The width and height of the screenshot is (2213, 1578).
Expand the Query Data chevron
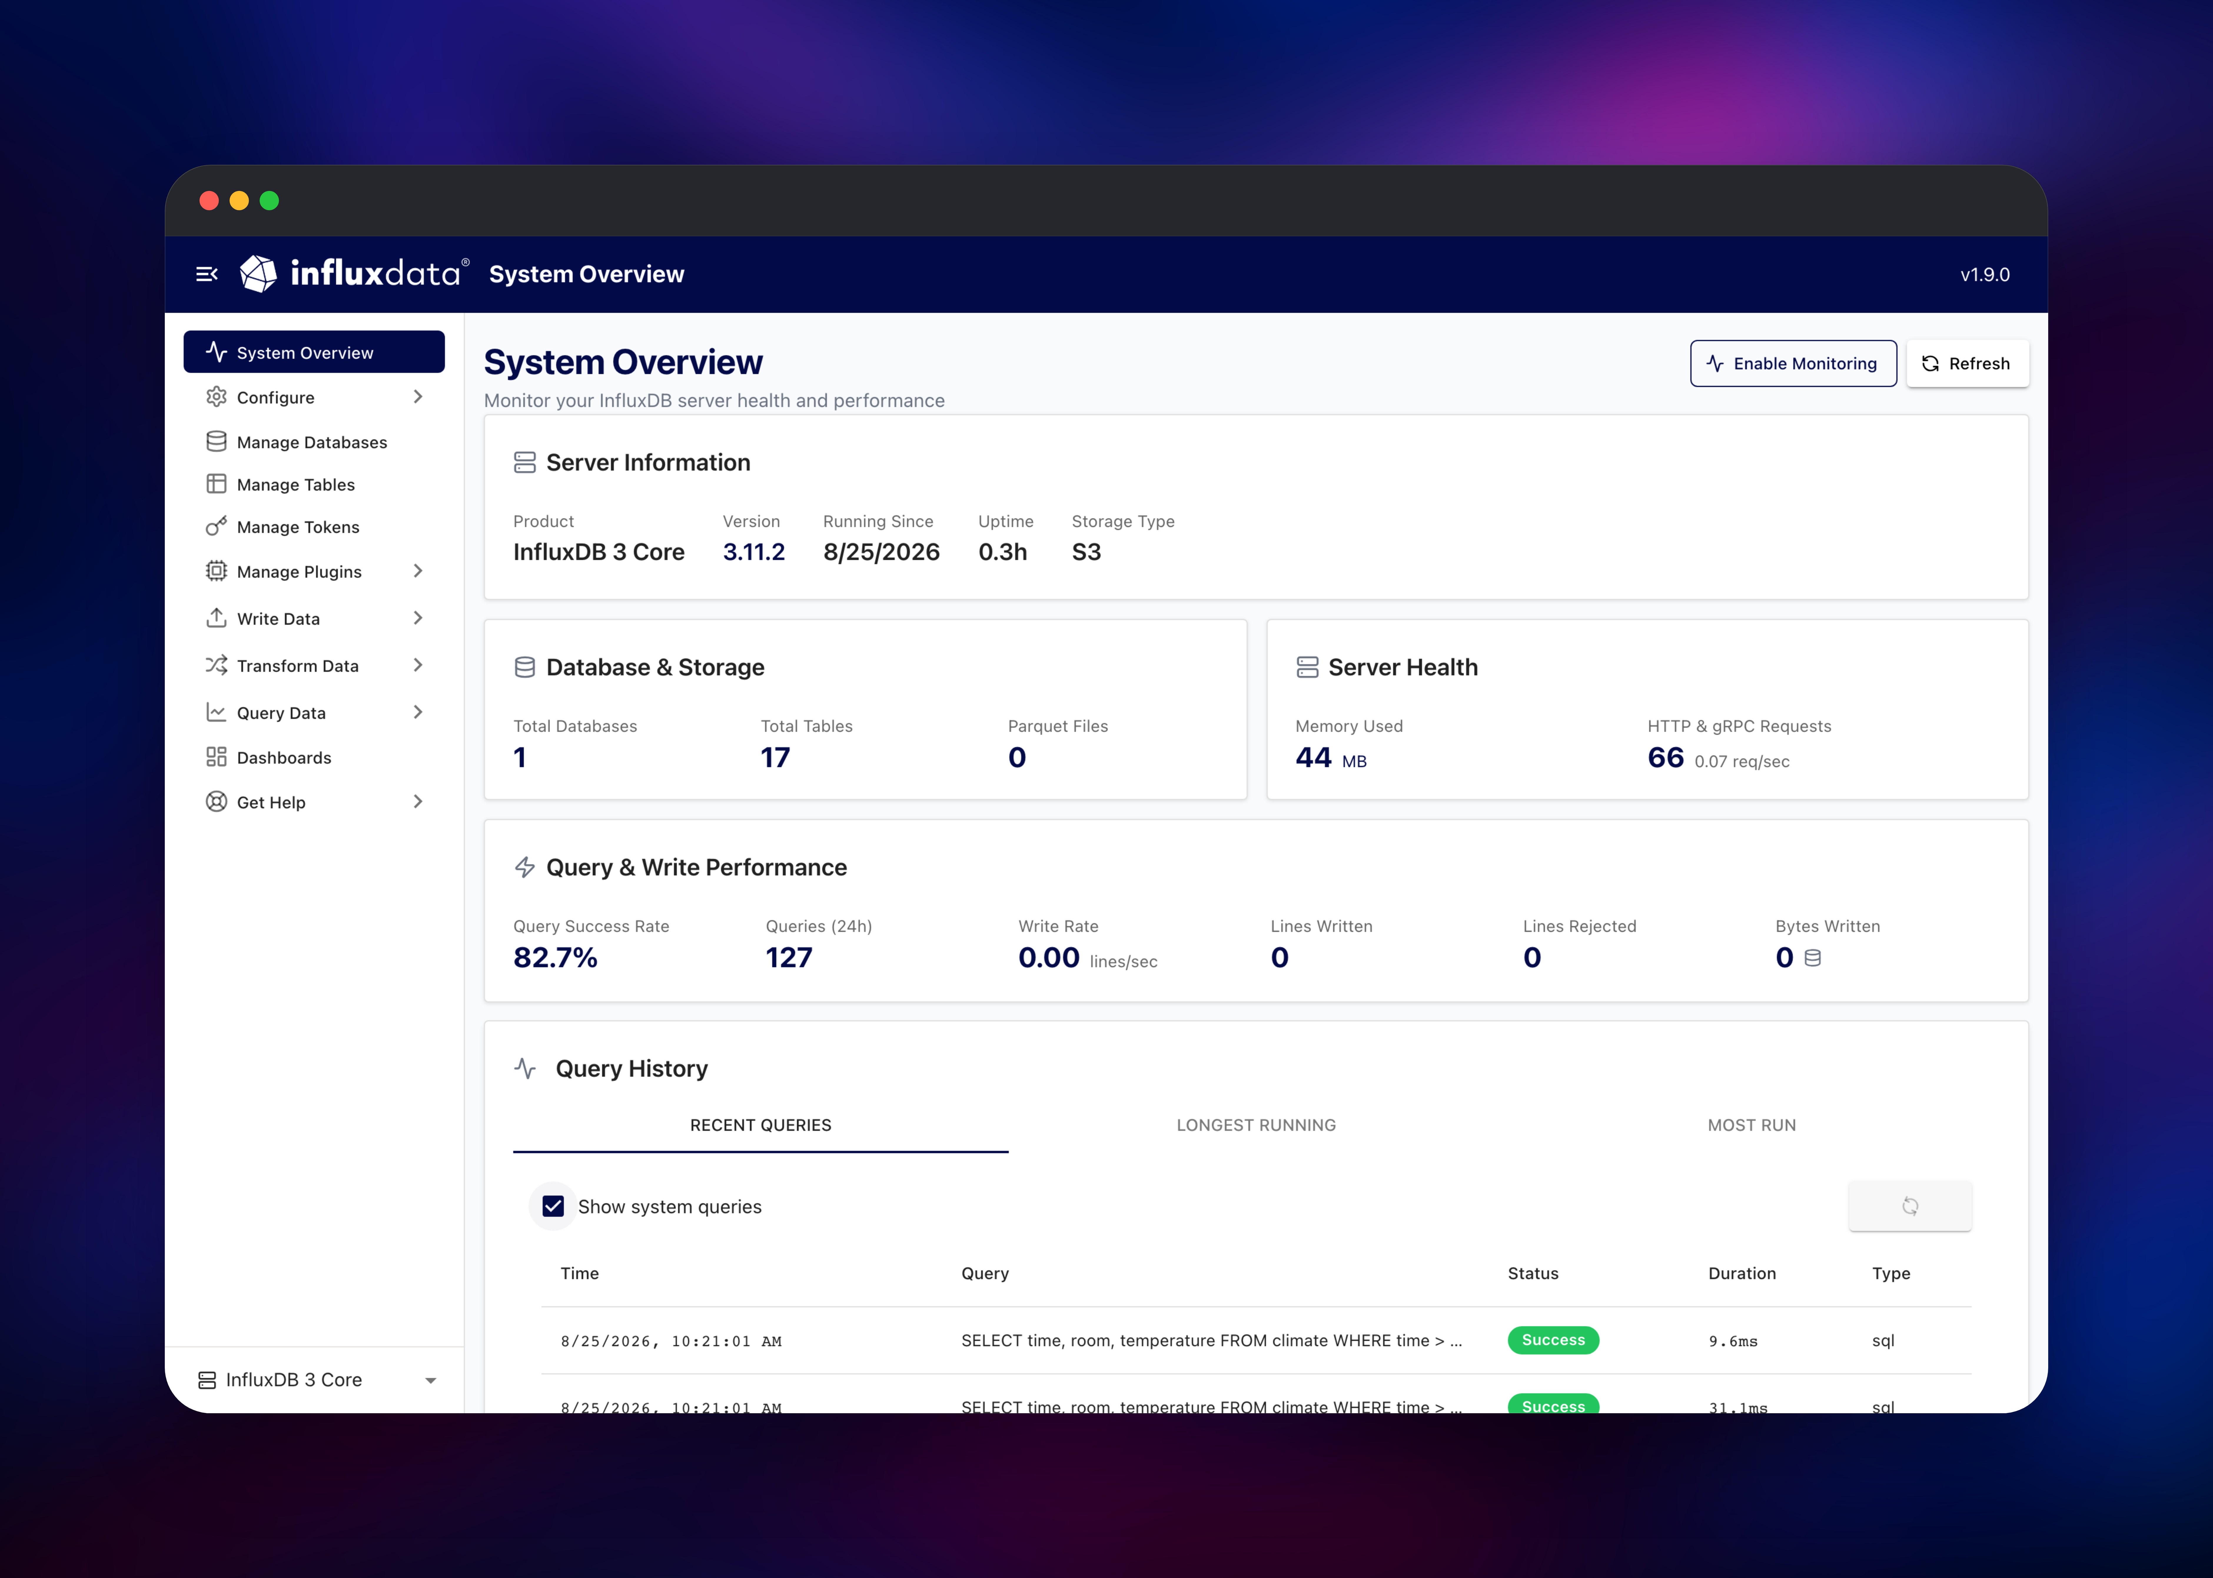[x=418, y=712]
